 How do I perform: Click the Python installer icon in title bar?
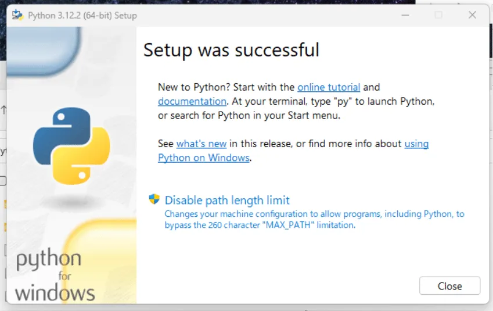click(x=17, y=15)
